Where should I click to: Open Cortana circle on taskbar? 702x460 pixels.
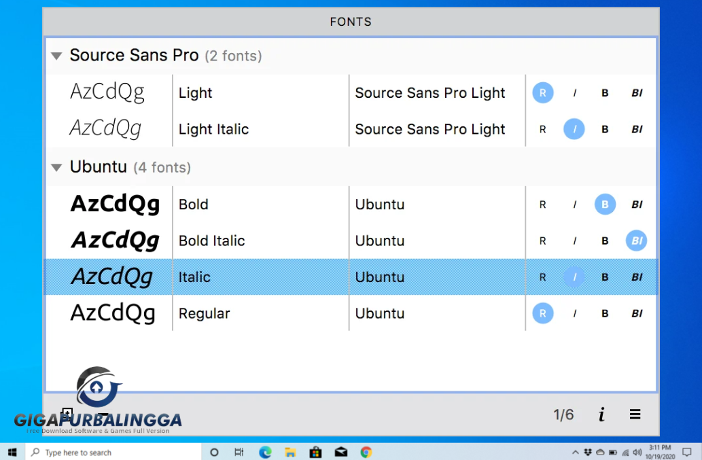pos(214,452)
